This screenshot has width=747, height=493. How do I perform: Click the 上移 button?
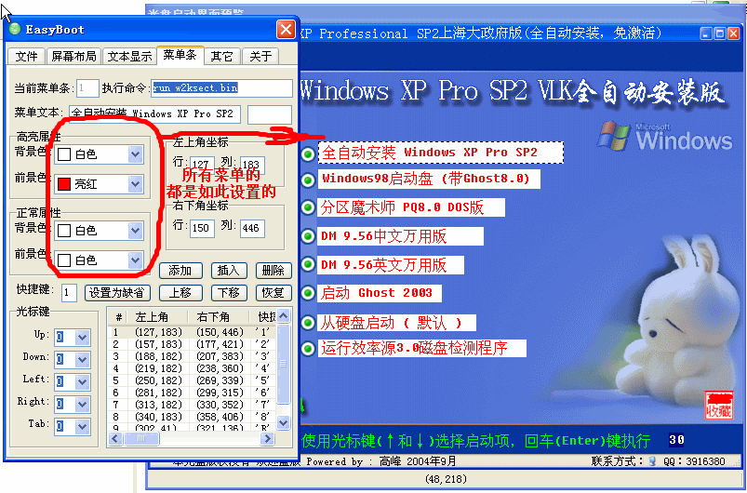[180, 293]
